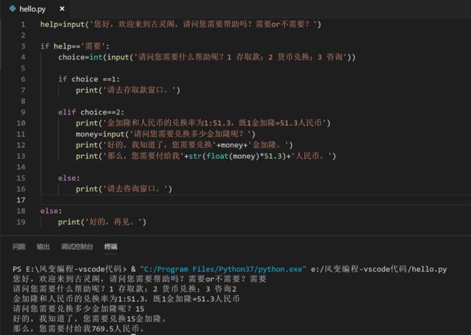Click the +money+ expression on line 12
The width and height of the screenshot is (471, 335).
coord(232,145)
